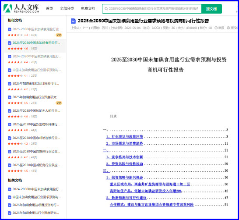This screenshot has width=239, height=220.
Task: Click document icon beside 咖啡馆连锁行业 entry
Action: (x=10, y=138)
